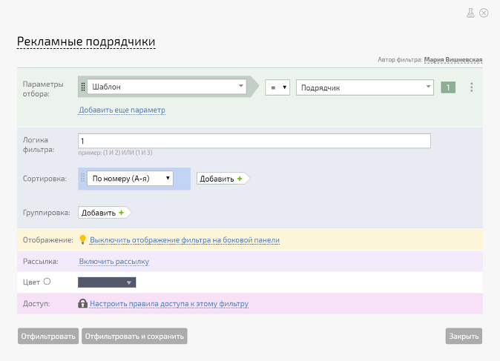Viewport: 500px width, 361px height.
Task: Open the equals operator dropdown
Action: (277, 87)
